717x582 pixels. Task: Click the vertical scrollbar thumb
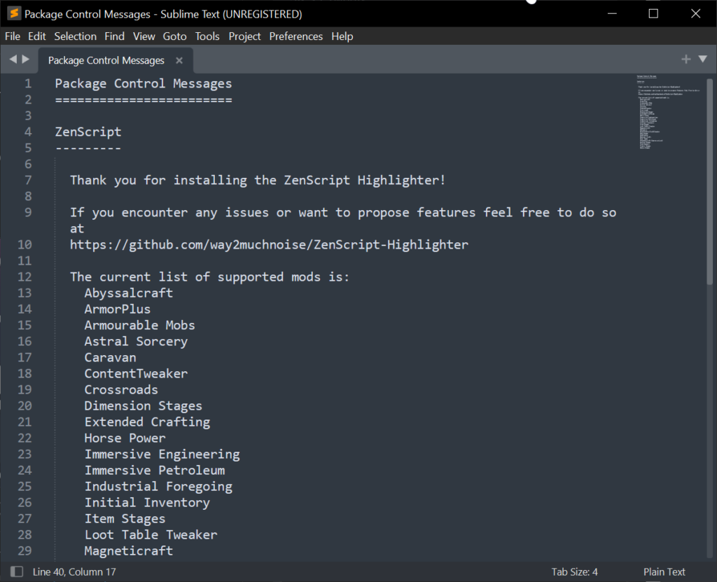click(710, 181)
